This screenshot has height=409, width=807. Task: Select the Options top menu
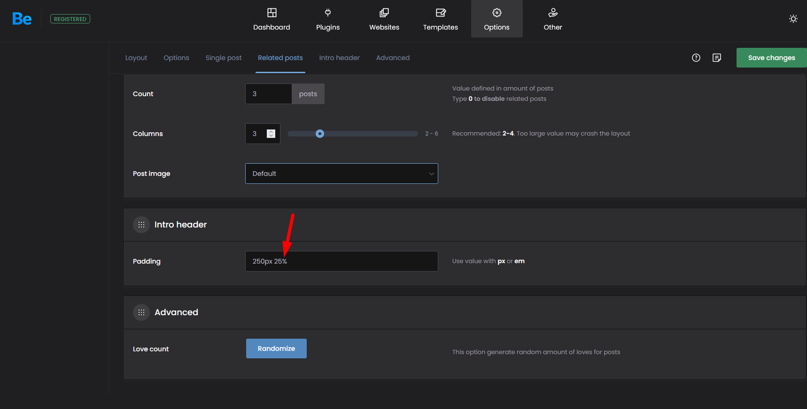[497, 19]
